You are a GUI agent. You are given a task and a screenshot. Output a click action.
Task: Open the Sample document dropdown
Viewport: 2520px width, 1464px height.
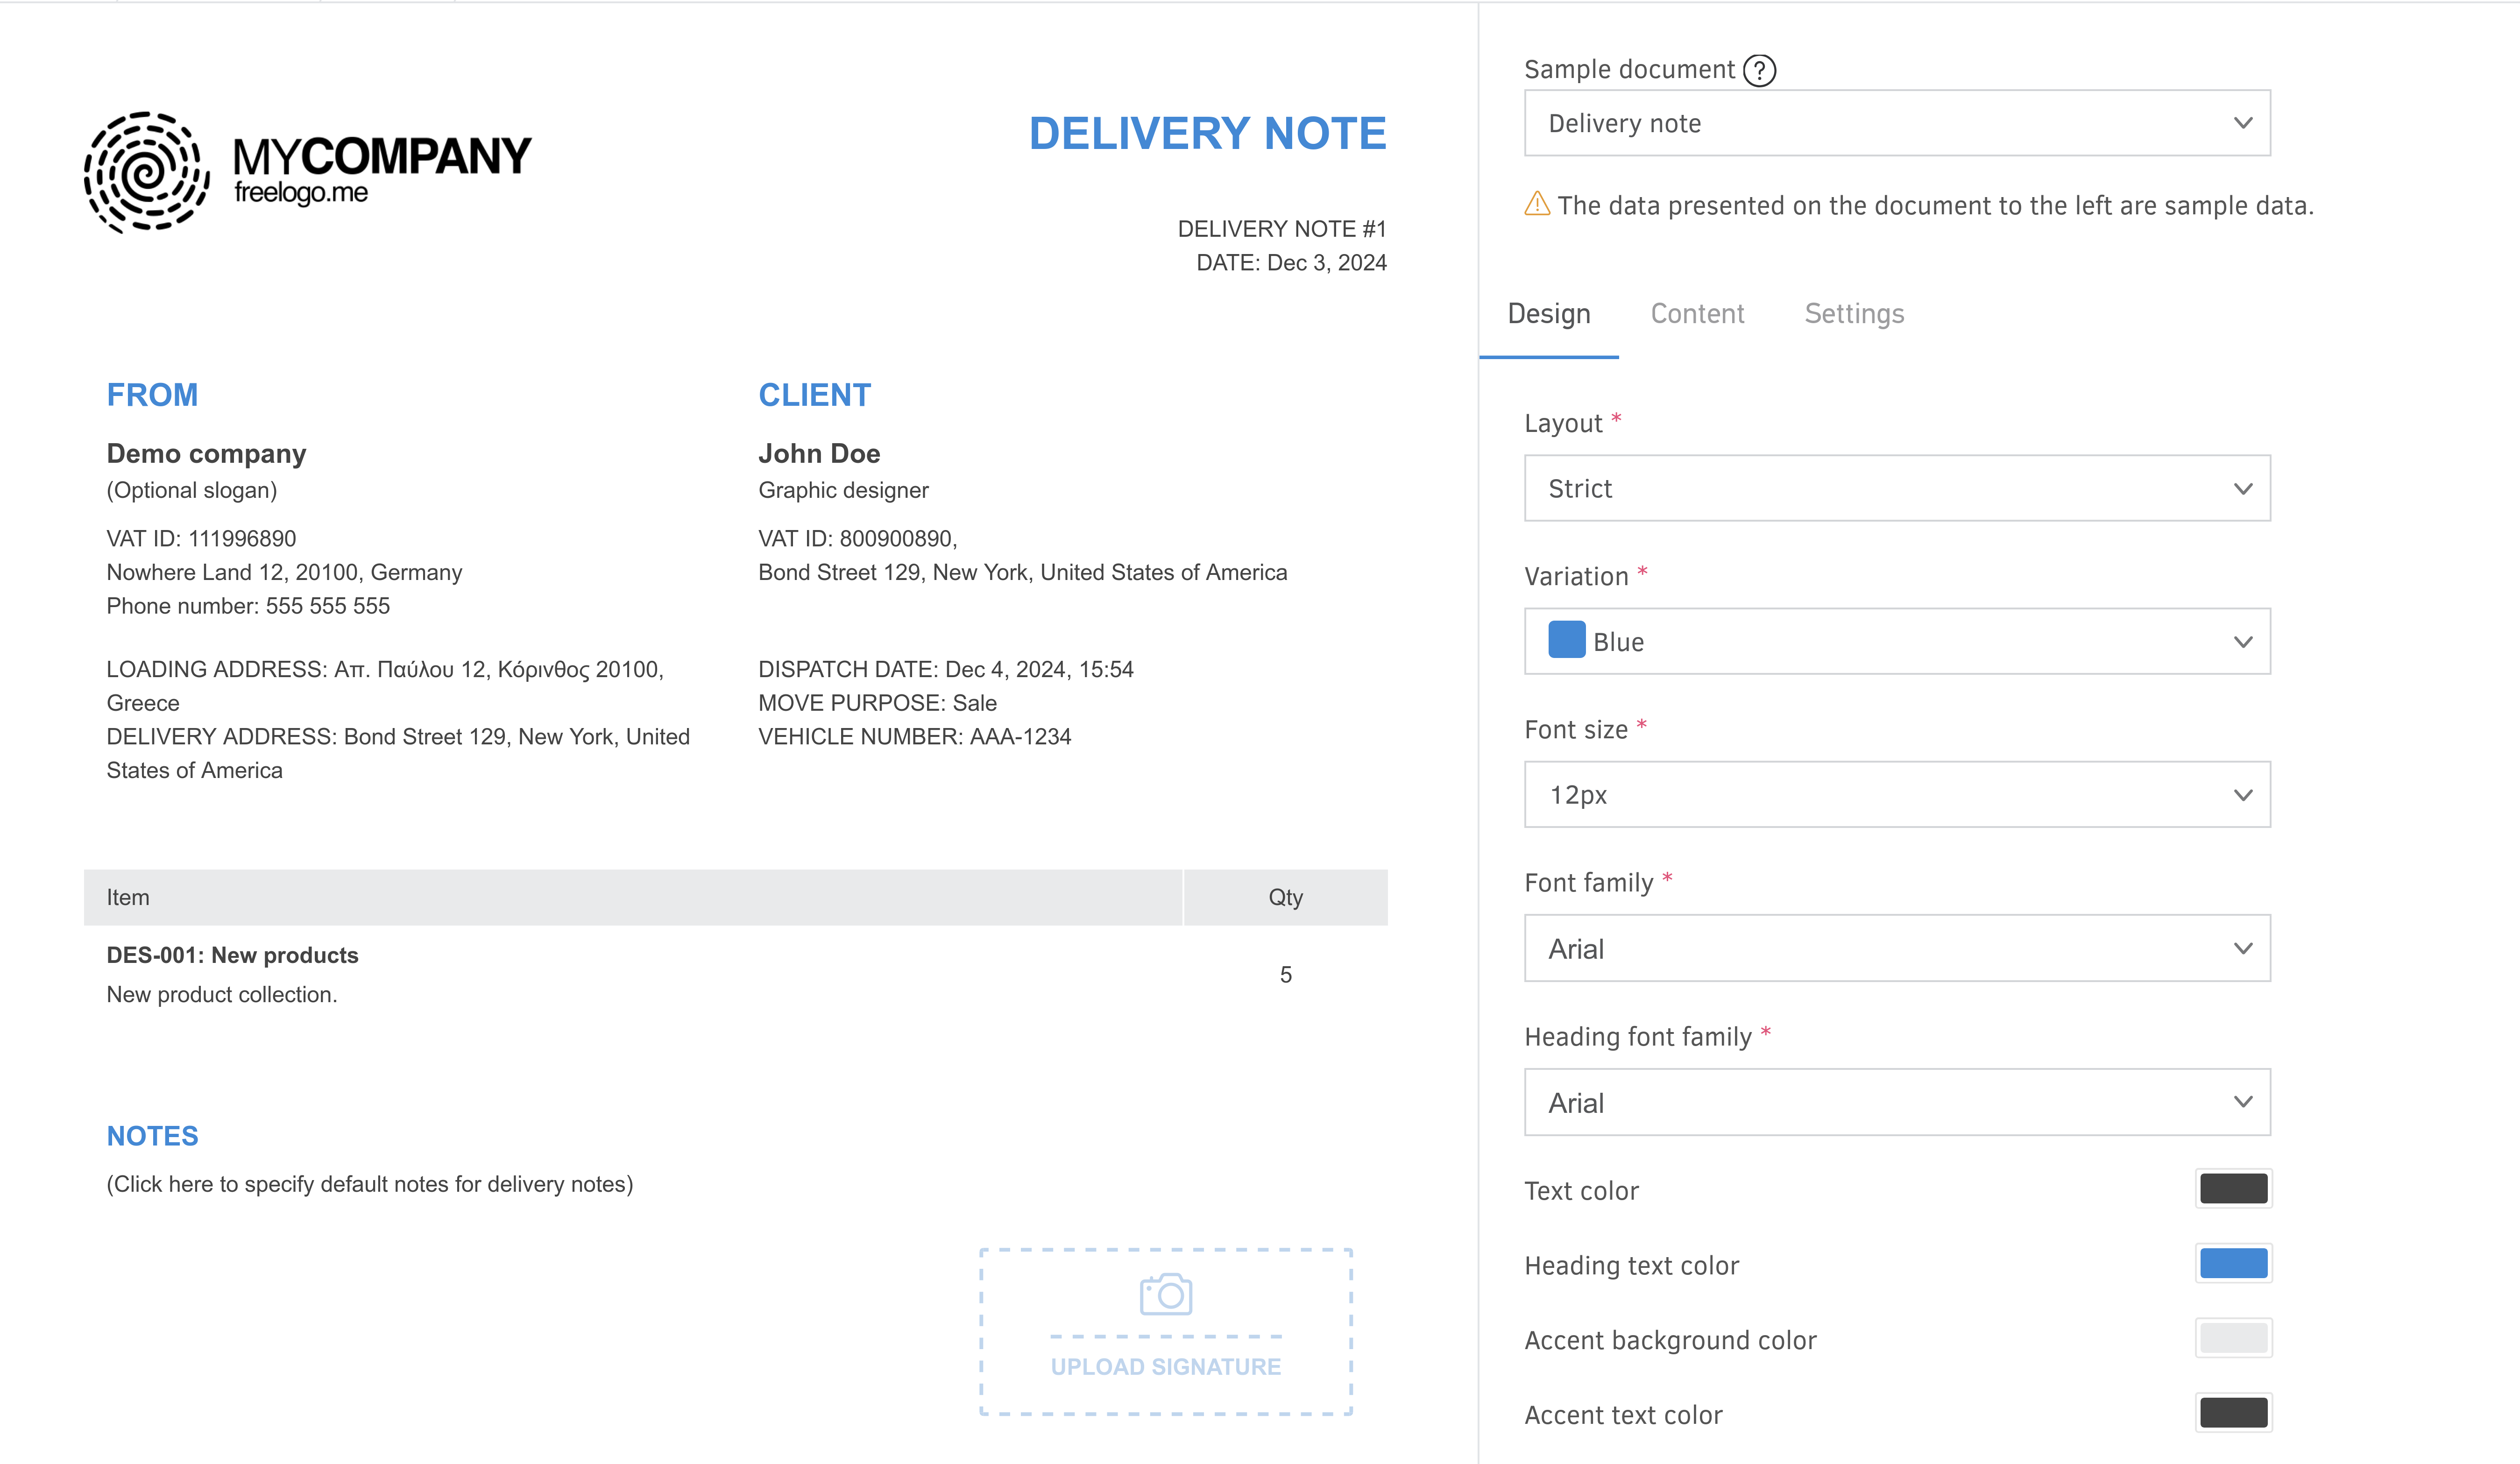(1897, 123)
